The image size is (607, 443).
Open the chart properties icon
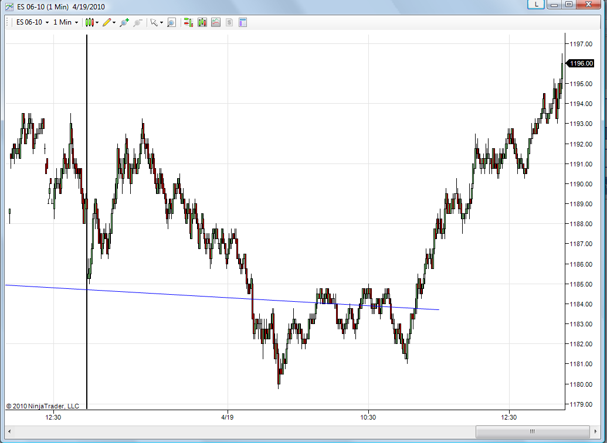(x=243, y=22)
